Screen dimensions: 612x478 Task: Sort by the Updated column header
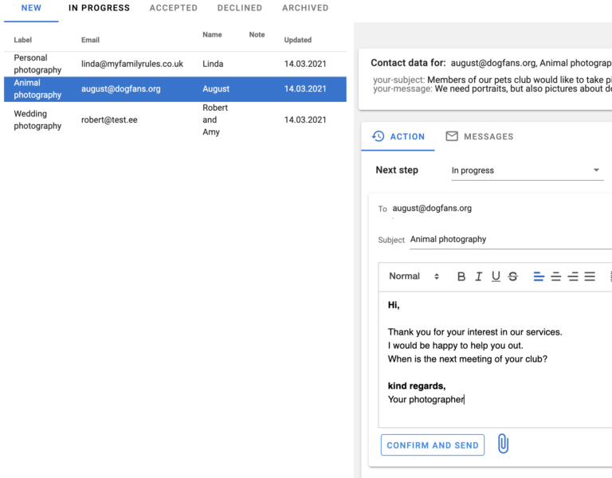(297, 40)
